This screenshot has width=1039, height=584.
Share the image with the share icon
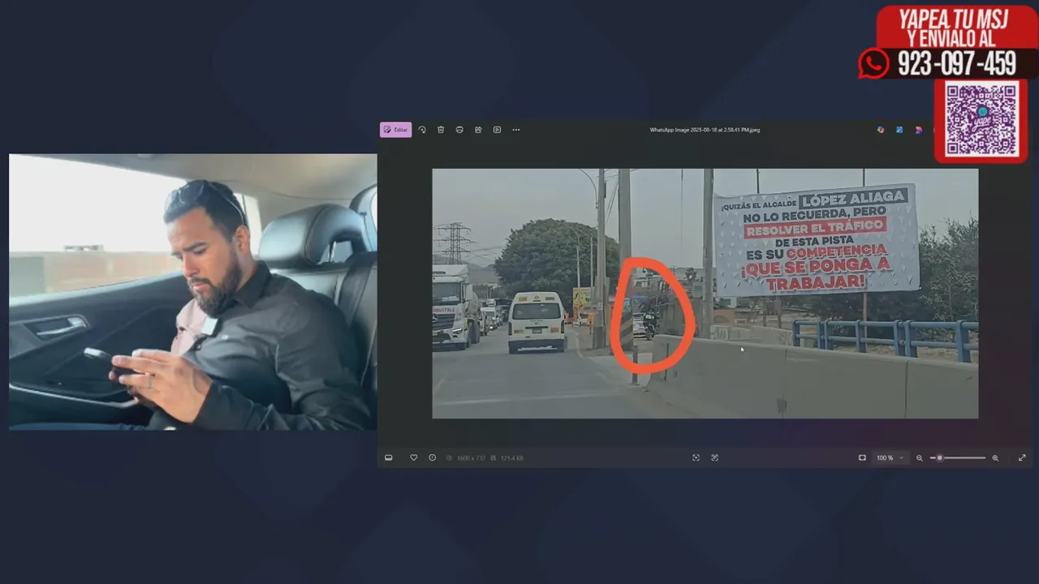click(478, 130)
